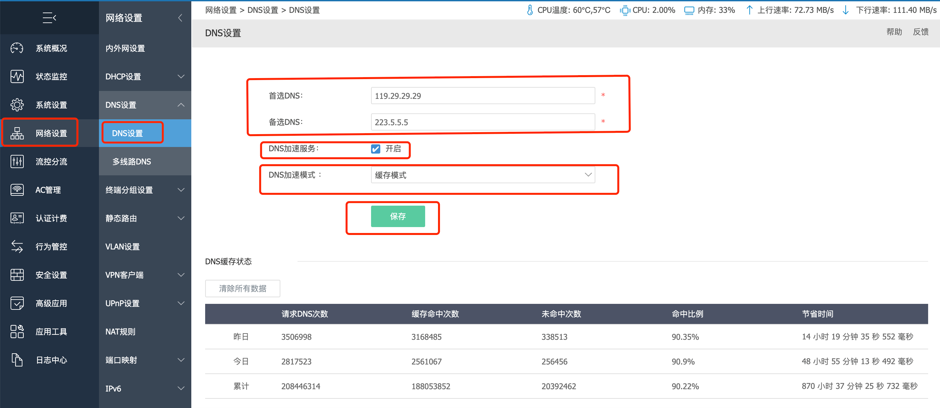Click the clear all data button

[242, 288]
